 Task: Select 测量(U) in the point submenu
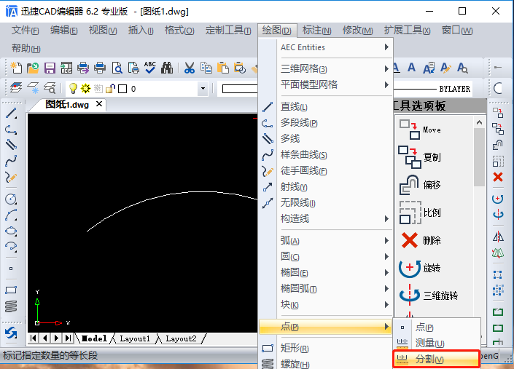tap(436, 343)
